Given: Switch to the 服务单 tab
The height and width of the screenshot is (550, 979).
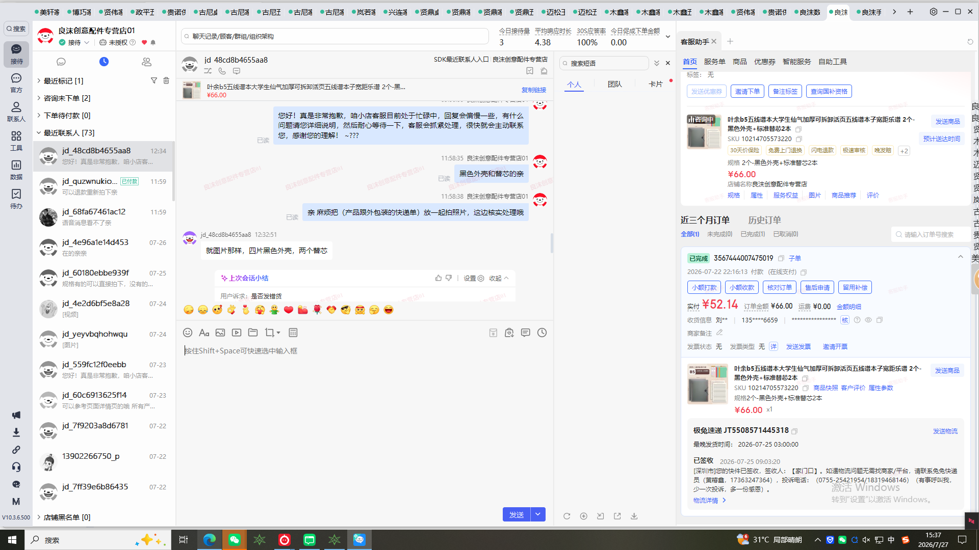Looking at the screenshot, I should coord(714,62).
